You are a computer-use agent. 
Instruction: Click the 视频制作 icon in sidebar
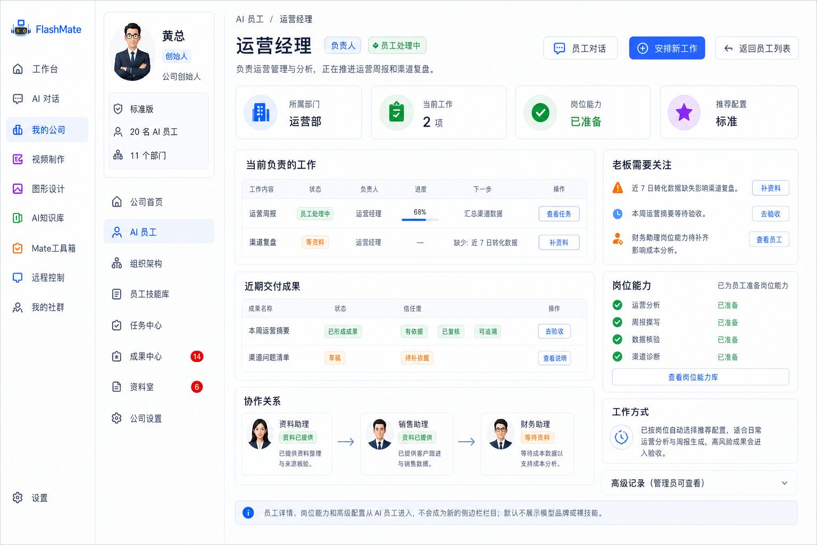[x=18, y=159]
